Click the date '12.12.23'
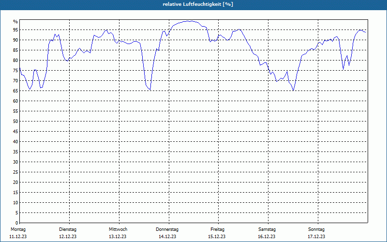Screen dimensions: 387x242 (68, 237)
